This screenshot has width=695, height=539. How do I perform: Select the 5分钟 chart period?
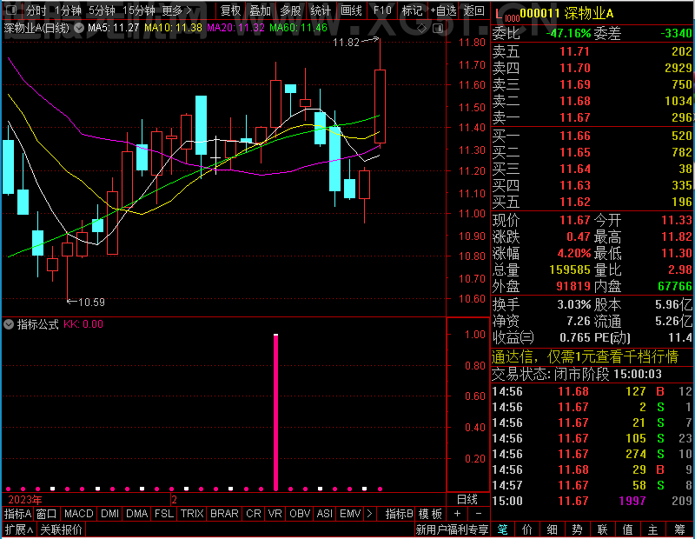coord(102,10)
